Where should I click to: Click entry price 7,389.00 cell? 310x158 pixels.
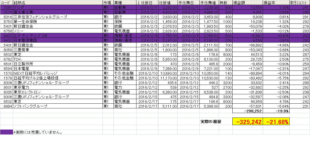[x=168, y=68]
